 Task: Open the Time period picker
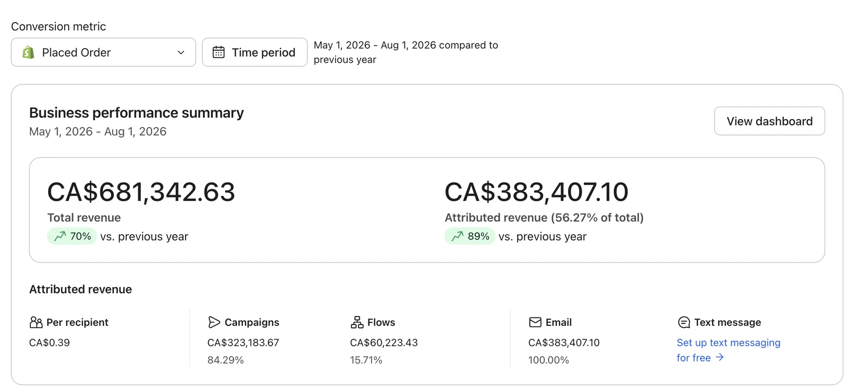pos(255,52)
